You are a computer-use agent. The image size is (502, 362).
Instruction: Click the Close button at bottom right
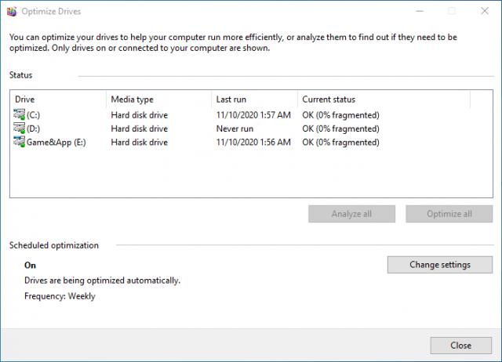click(460, 346)
